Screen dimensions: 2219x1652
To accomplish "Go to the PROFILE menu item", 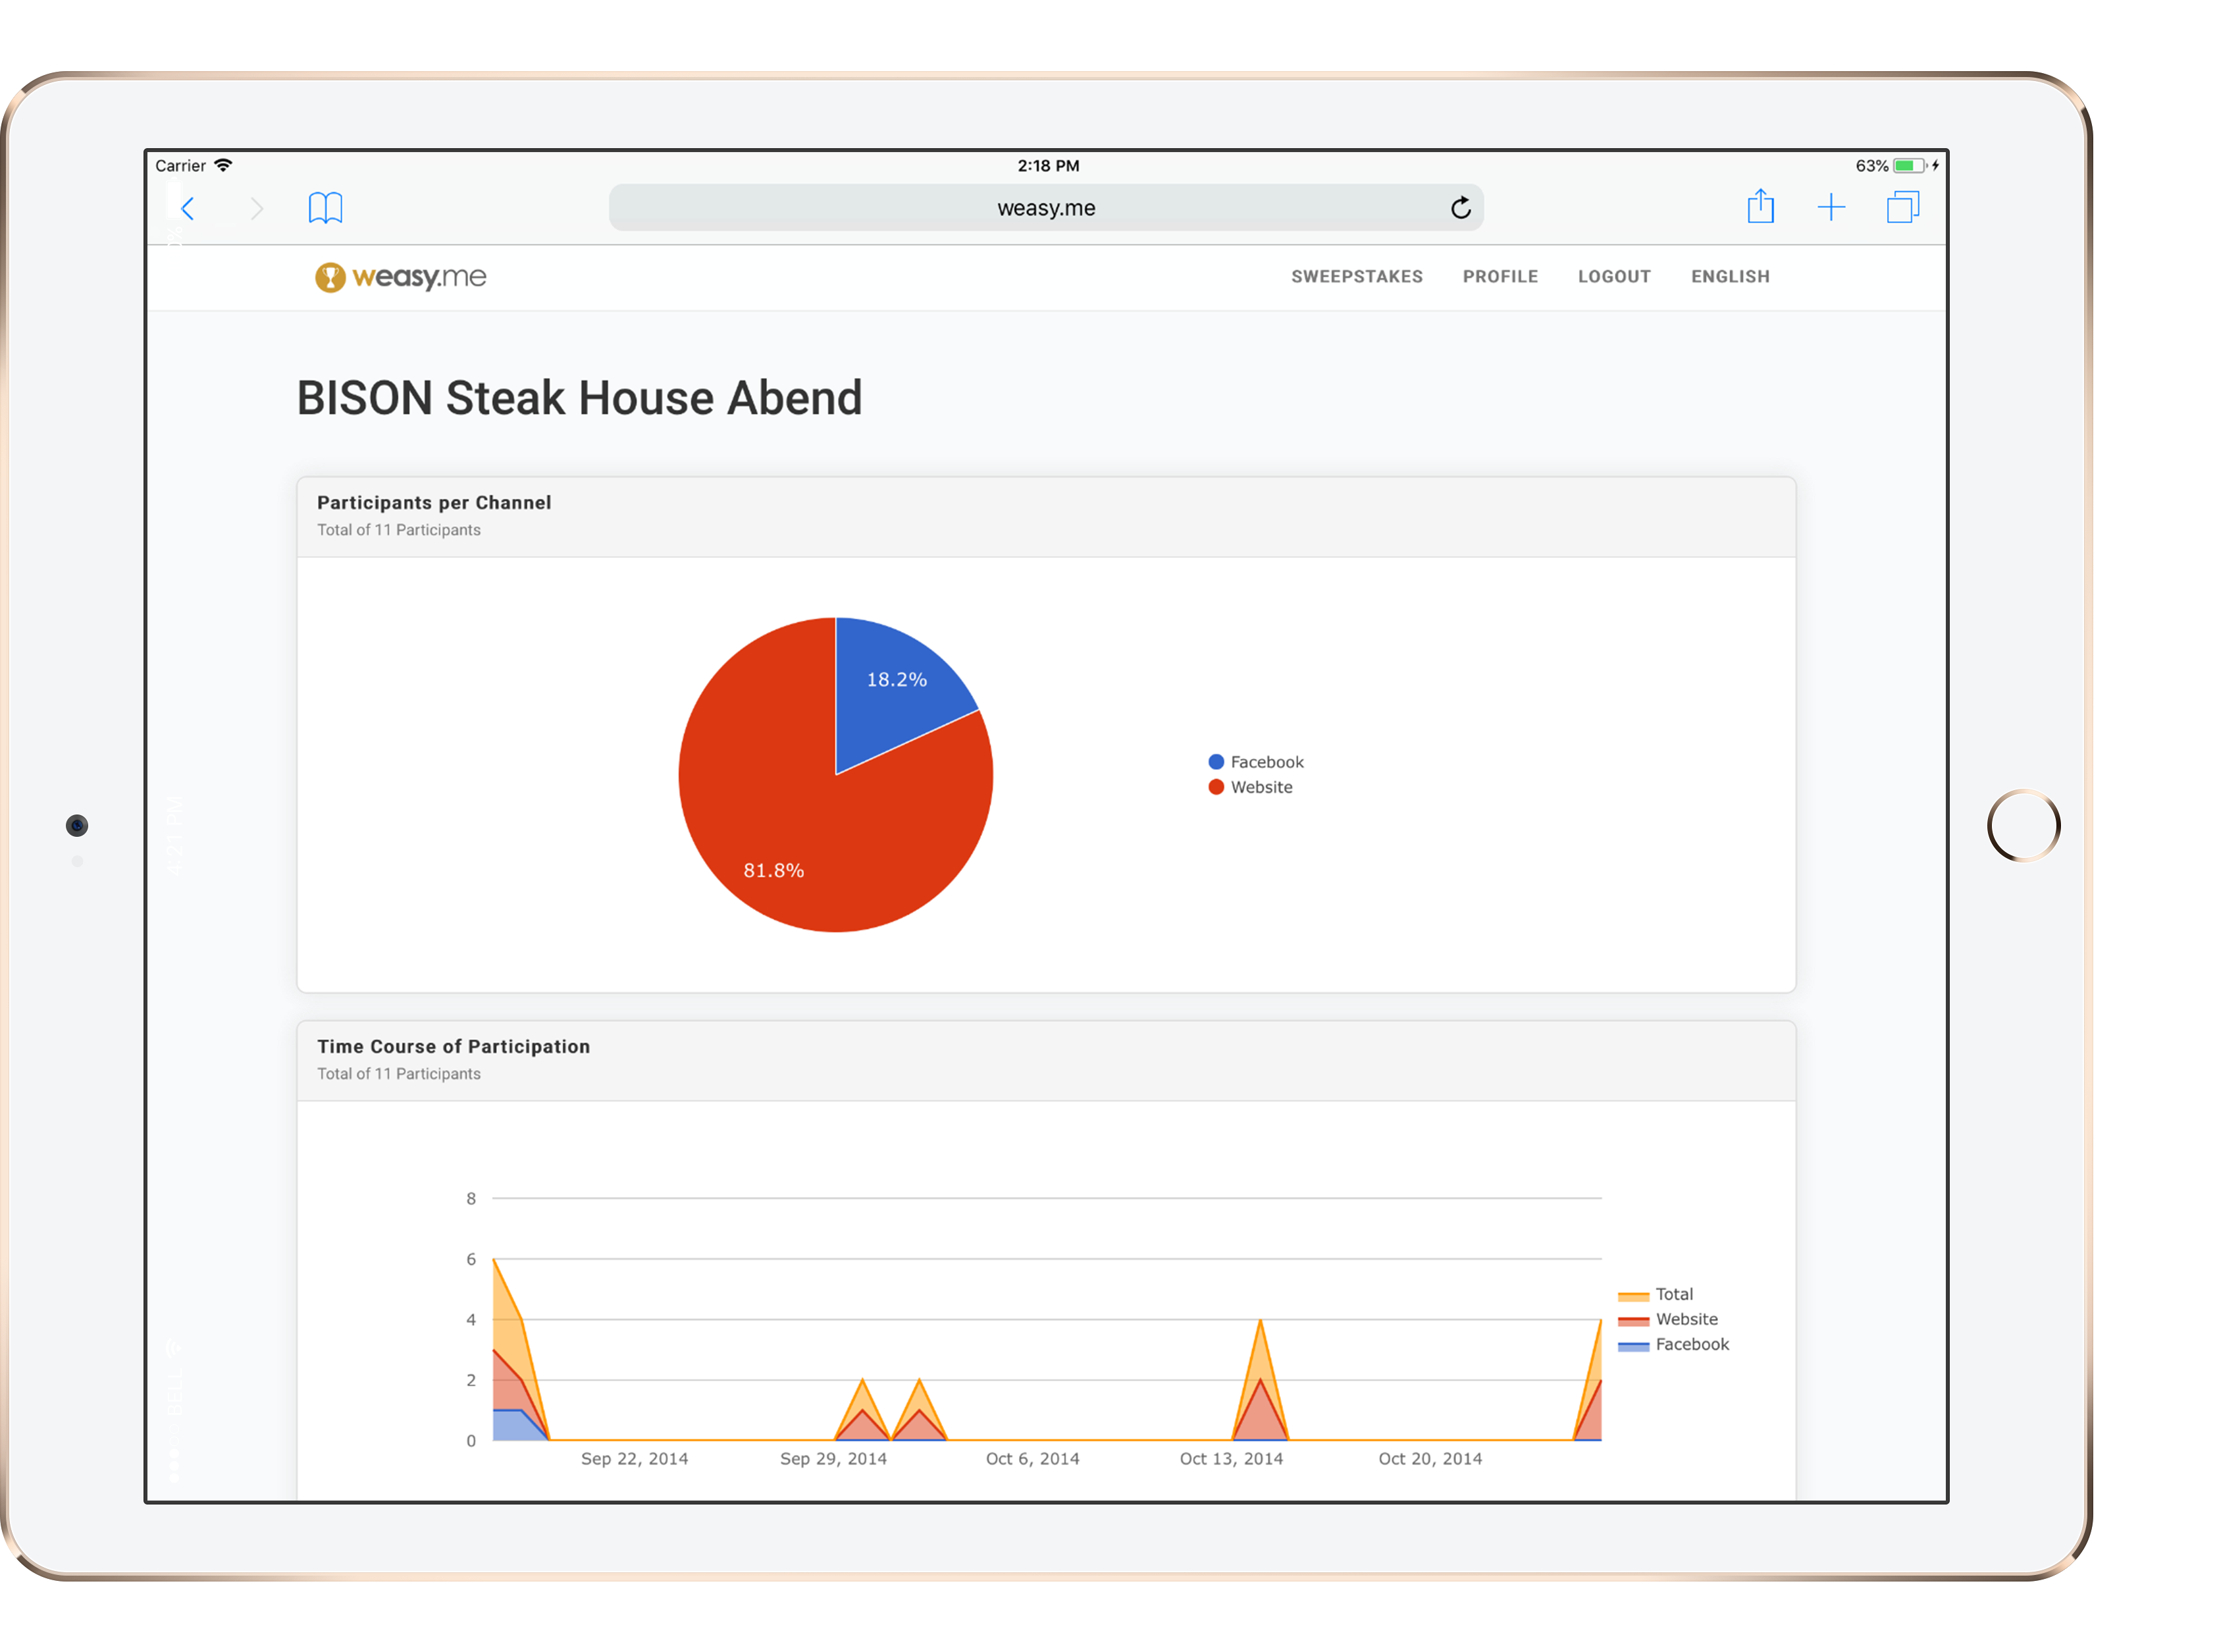I will pos(1500,277).
